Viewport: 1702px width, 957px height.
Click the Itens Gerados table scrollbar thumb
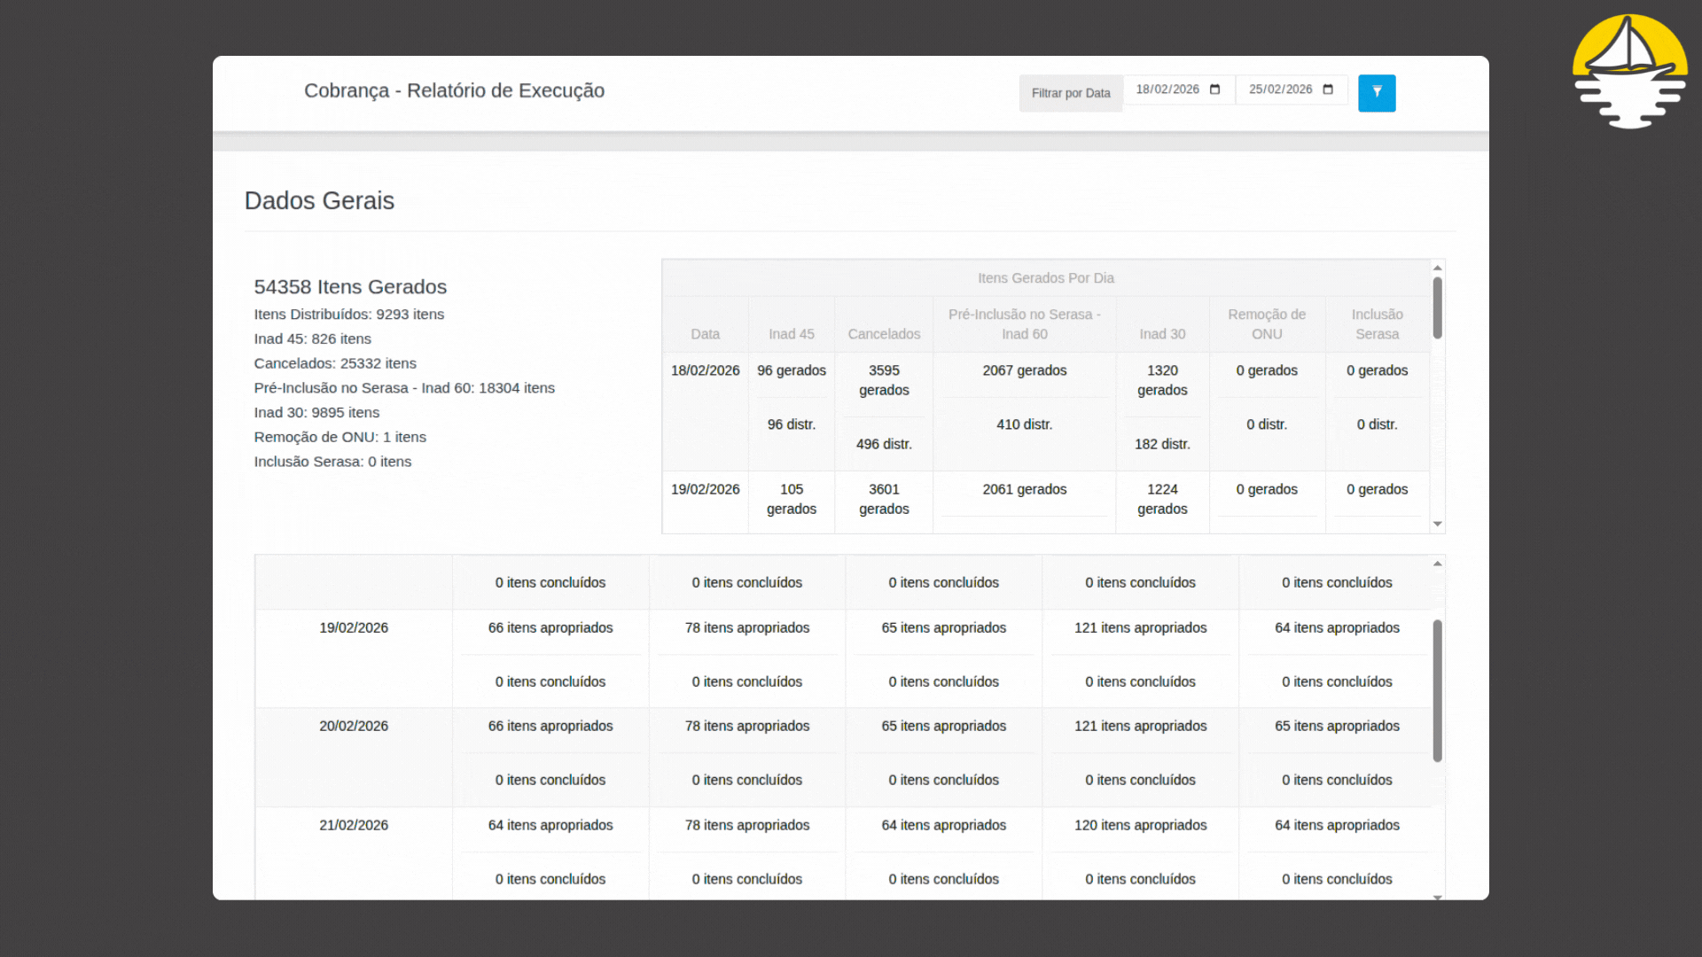1438,307
